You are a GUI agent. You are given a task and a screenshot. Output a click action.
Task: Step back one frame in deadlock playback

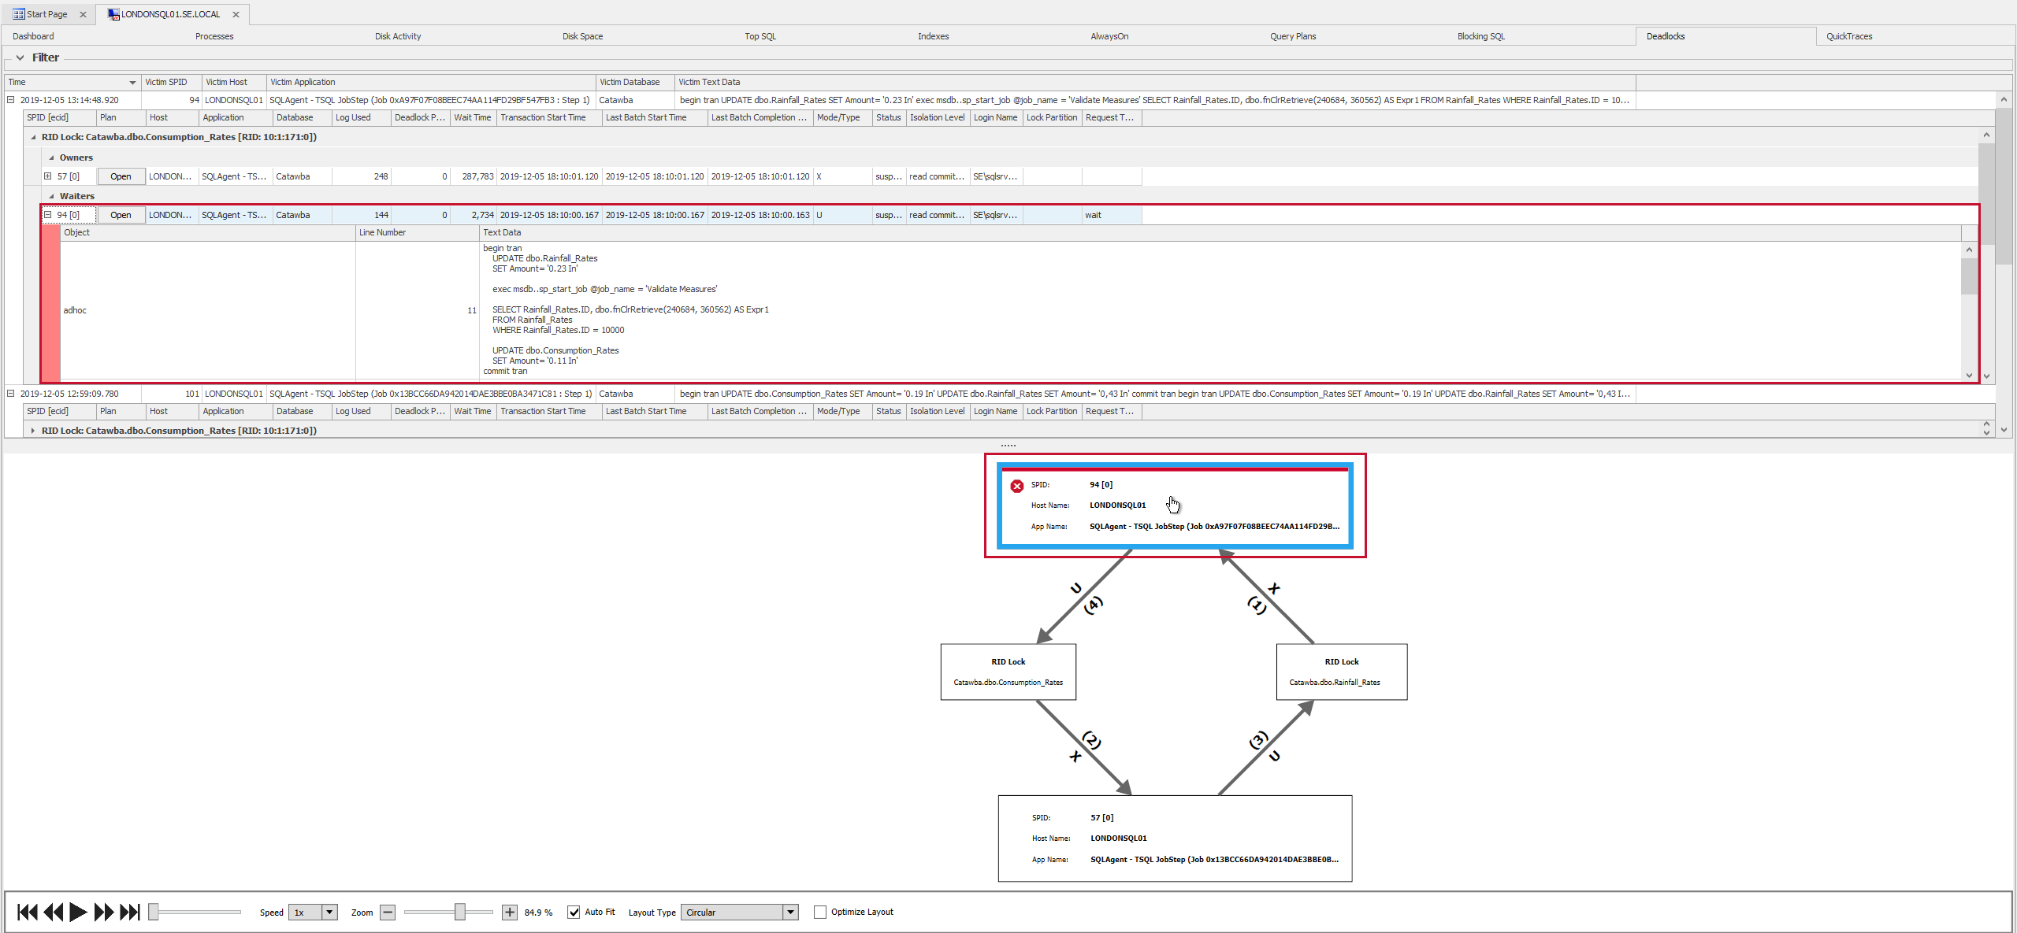(x=53, y=912)
